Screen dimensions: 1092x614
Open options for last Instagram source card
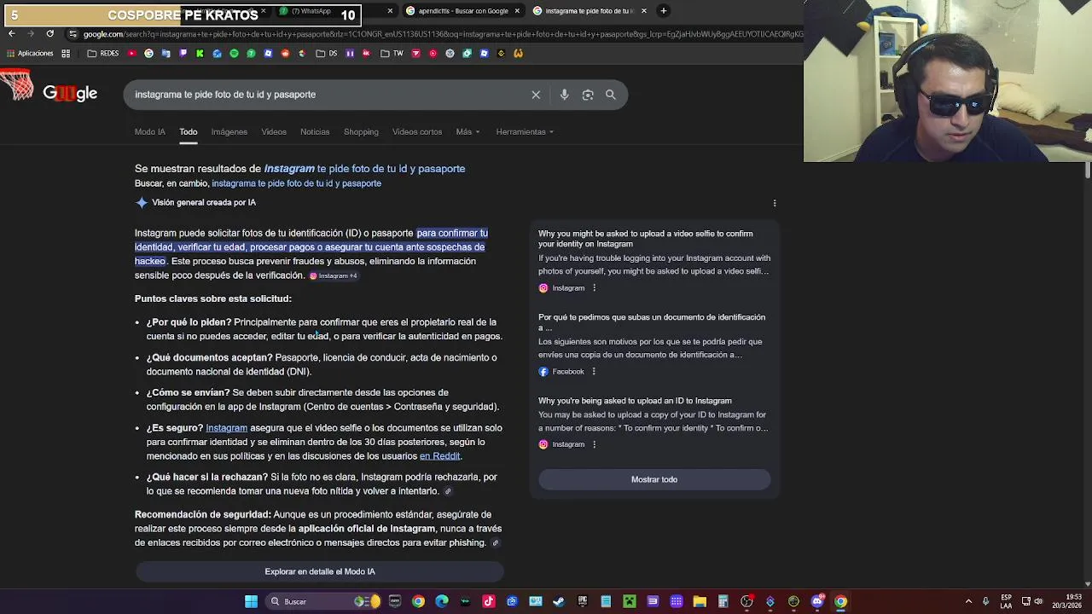[x=595, y=444]
